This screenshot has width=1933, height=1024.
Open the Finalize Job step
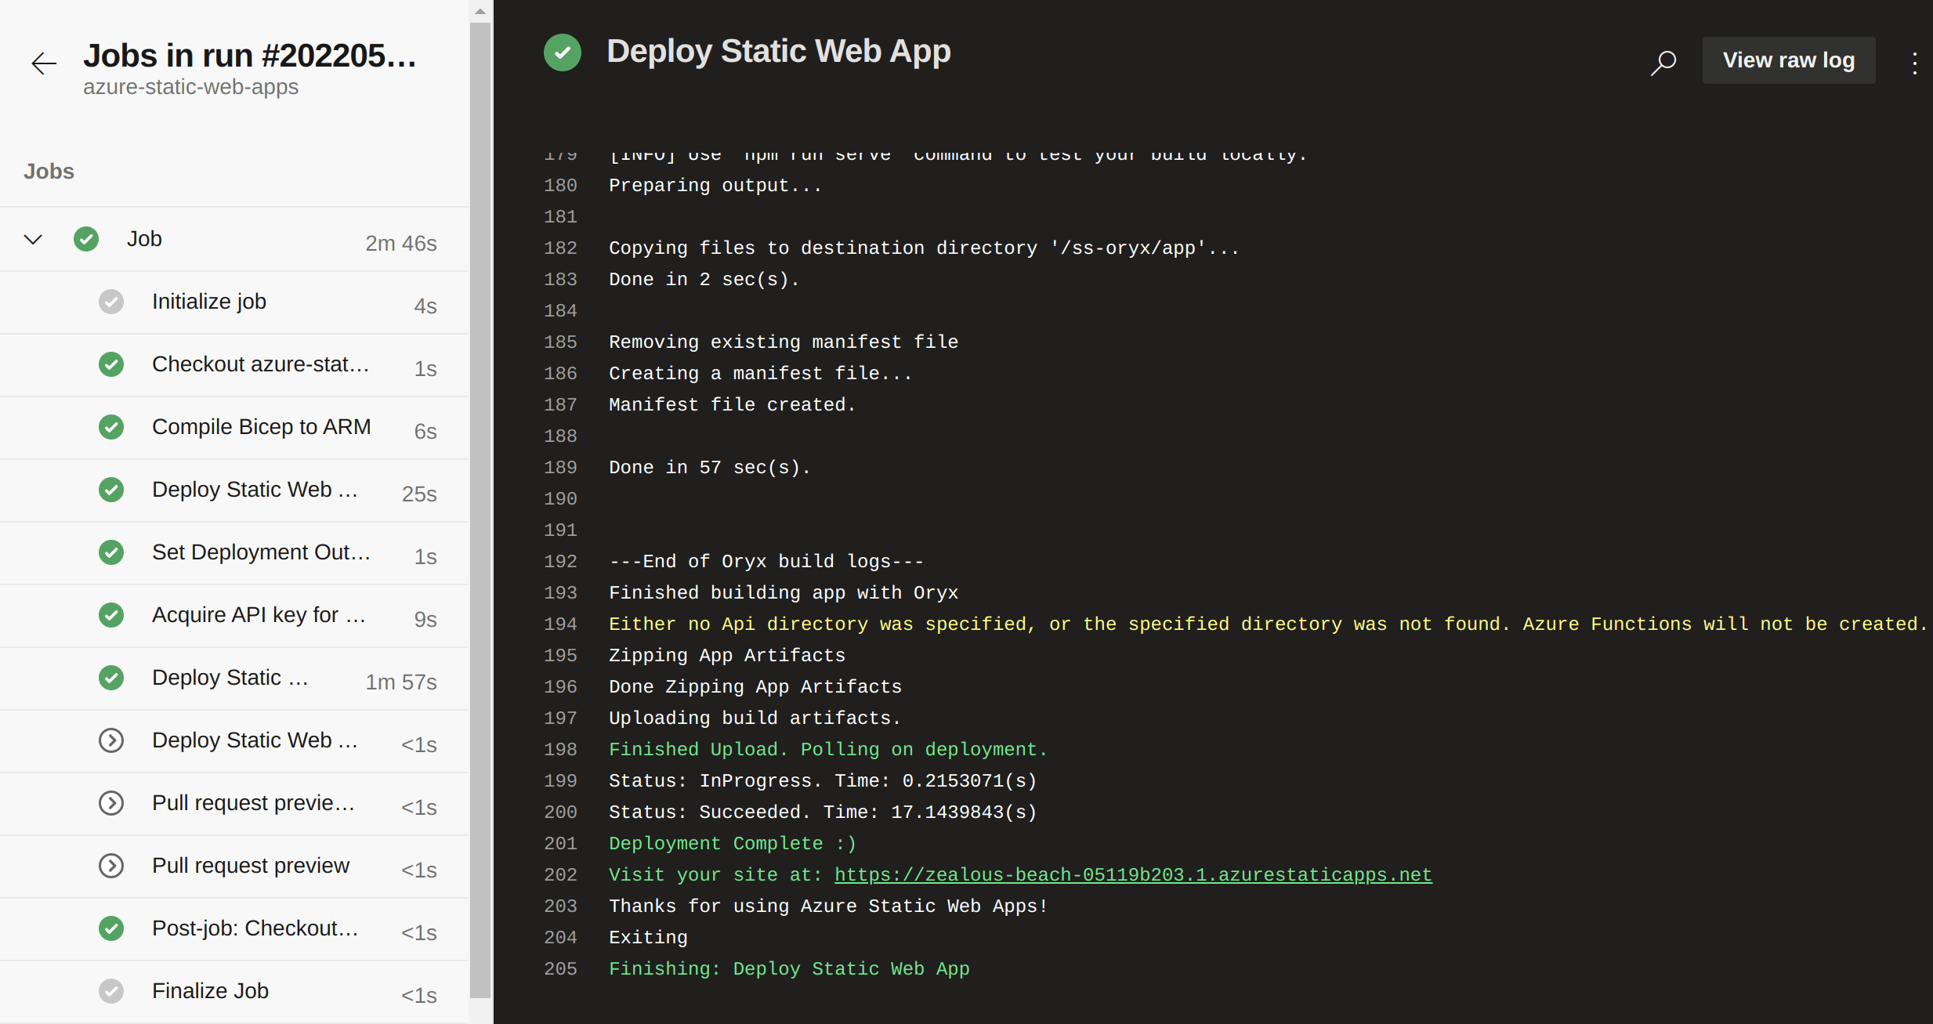[234, 992]
